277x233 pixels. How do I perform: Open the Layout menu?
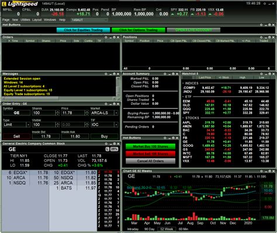(x=37, y=20)
